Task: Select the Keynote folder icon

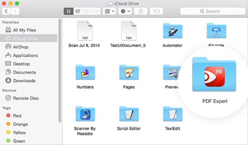Action: tap(216, 31)
